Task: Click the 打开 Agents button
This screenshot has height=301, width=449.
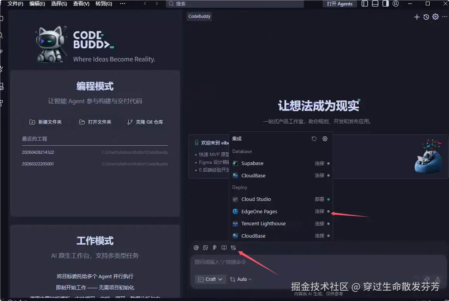Action: [x=340, y=4]
